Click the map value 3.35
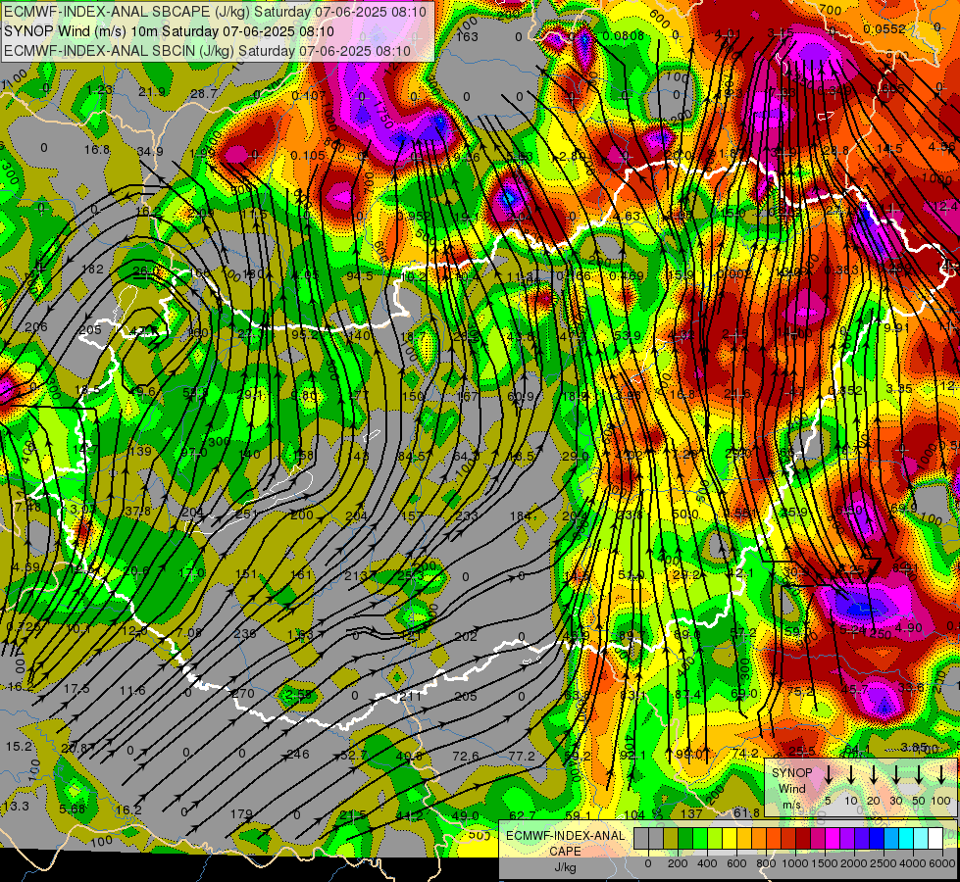 click(899, 389)
